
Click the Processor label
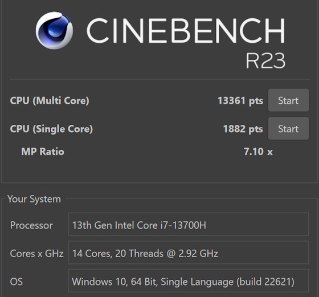31,225
